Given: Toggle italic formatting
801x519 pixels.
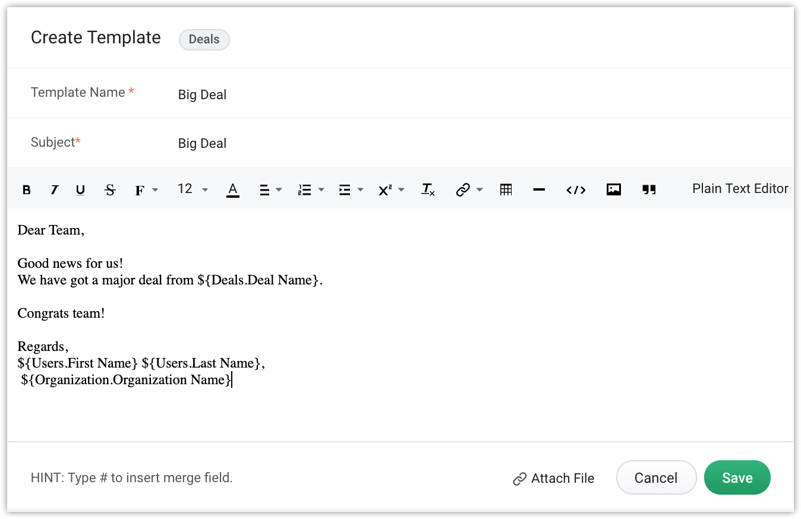Looking at the screenshot, I should (54, 190).
